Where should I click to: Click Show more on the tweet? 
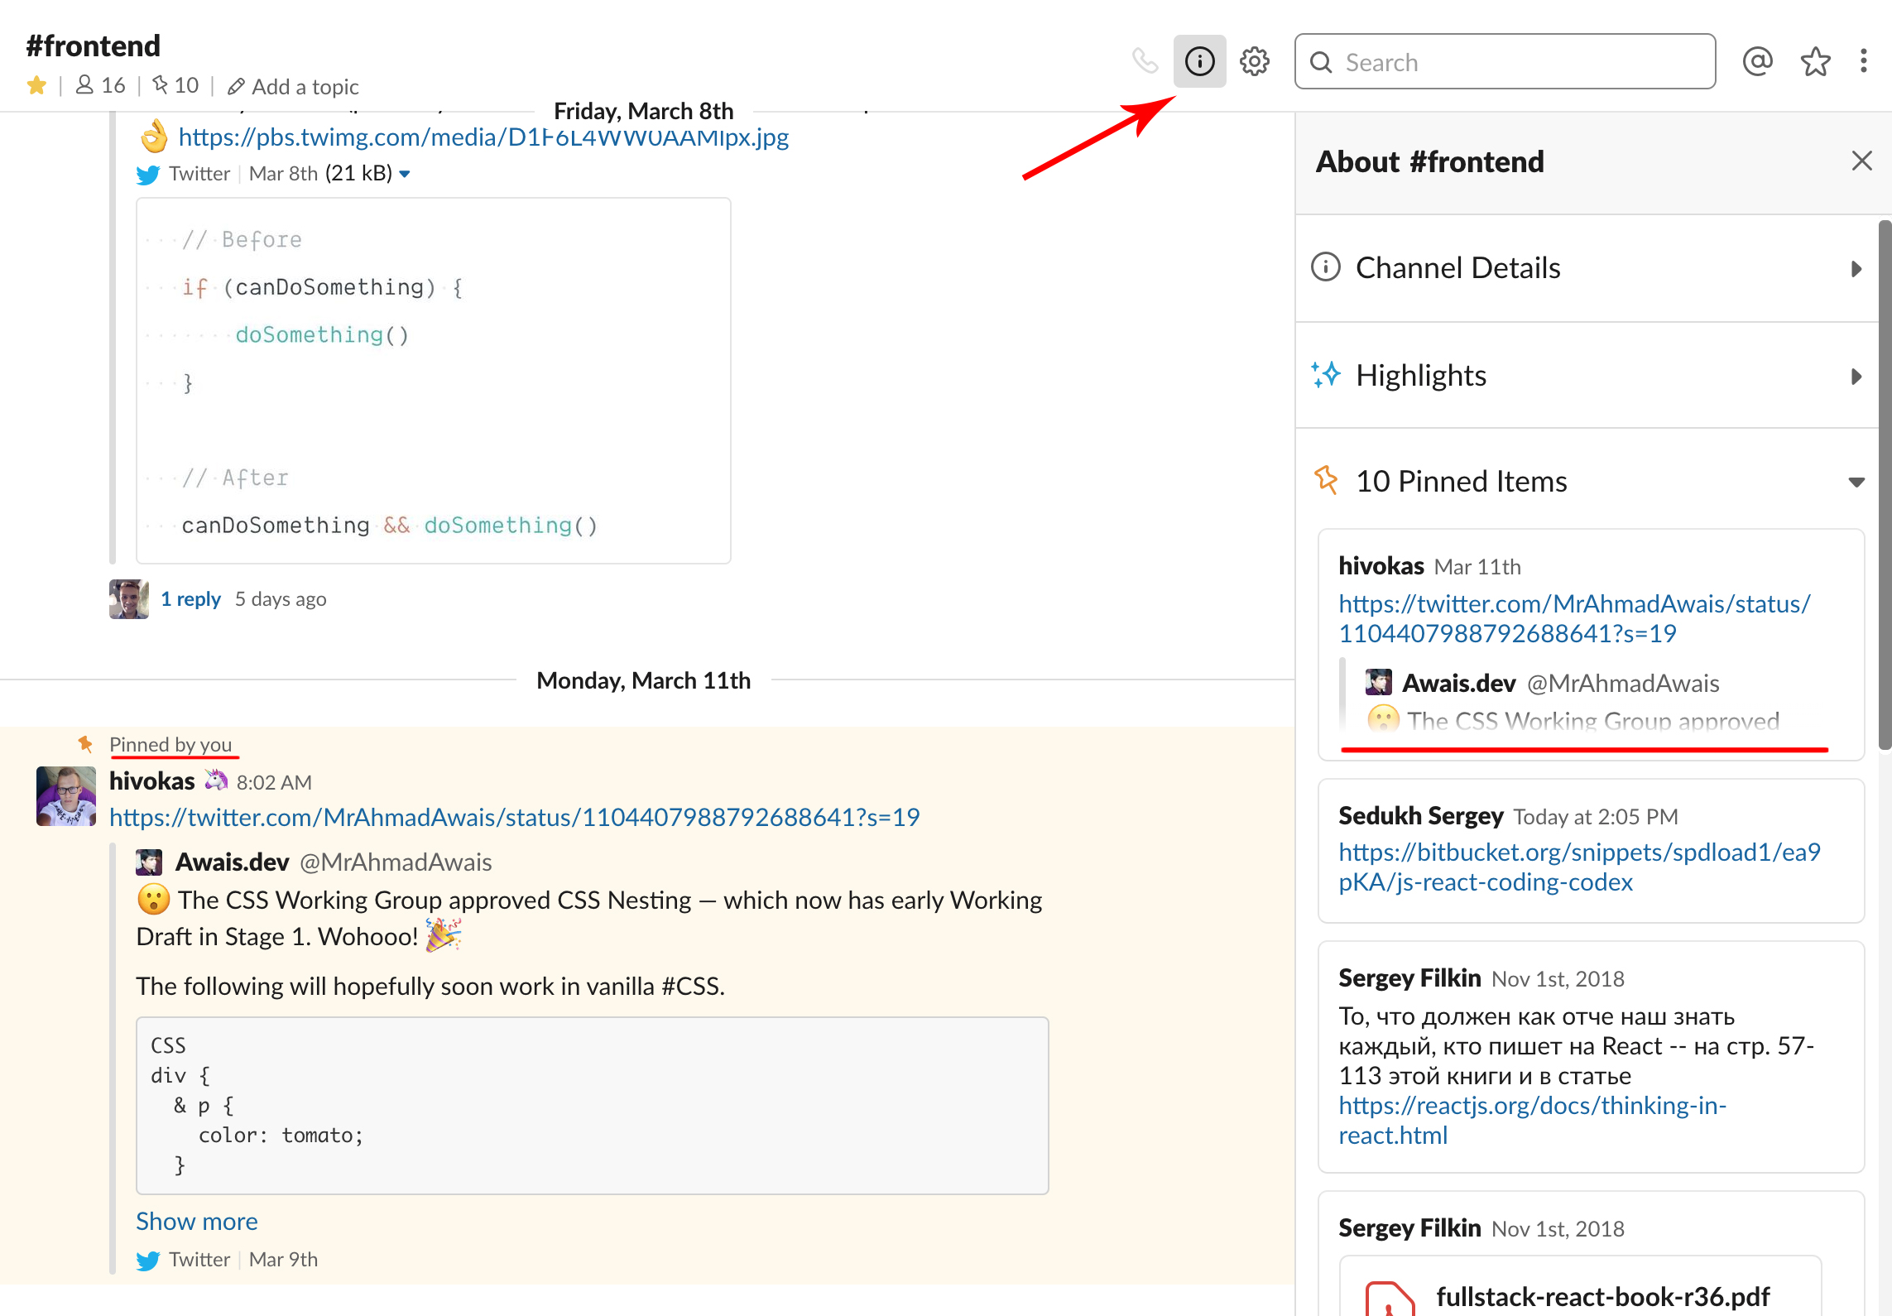(197, 1222)
